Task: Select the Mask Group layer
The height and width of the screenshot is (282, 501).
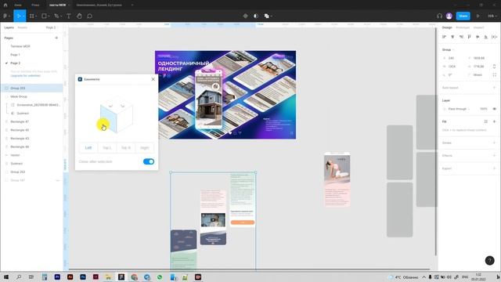Action: tap(31, 96)
